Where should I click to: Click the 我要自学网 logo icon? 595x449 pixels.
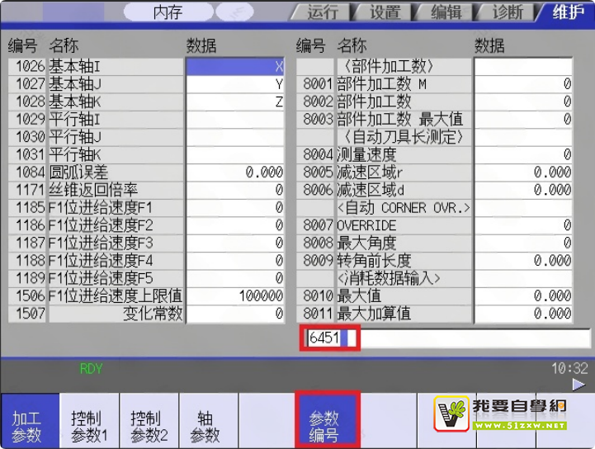point(452,413)
